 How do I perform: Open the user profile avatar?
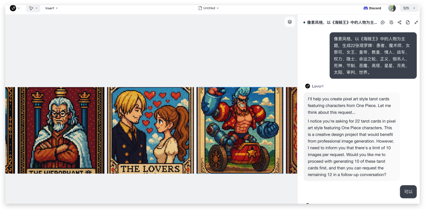pos(392,8)
